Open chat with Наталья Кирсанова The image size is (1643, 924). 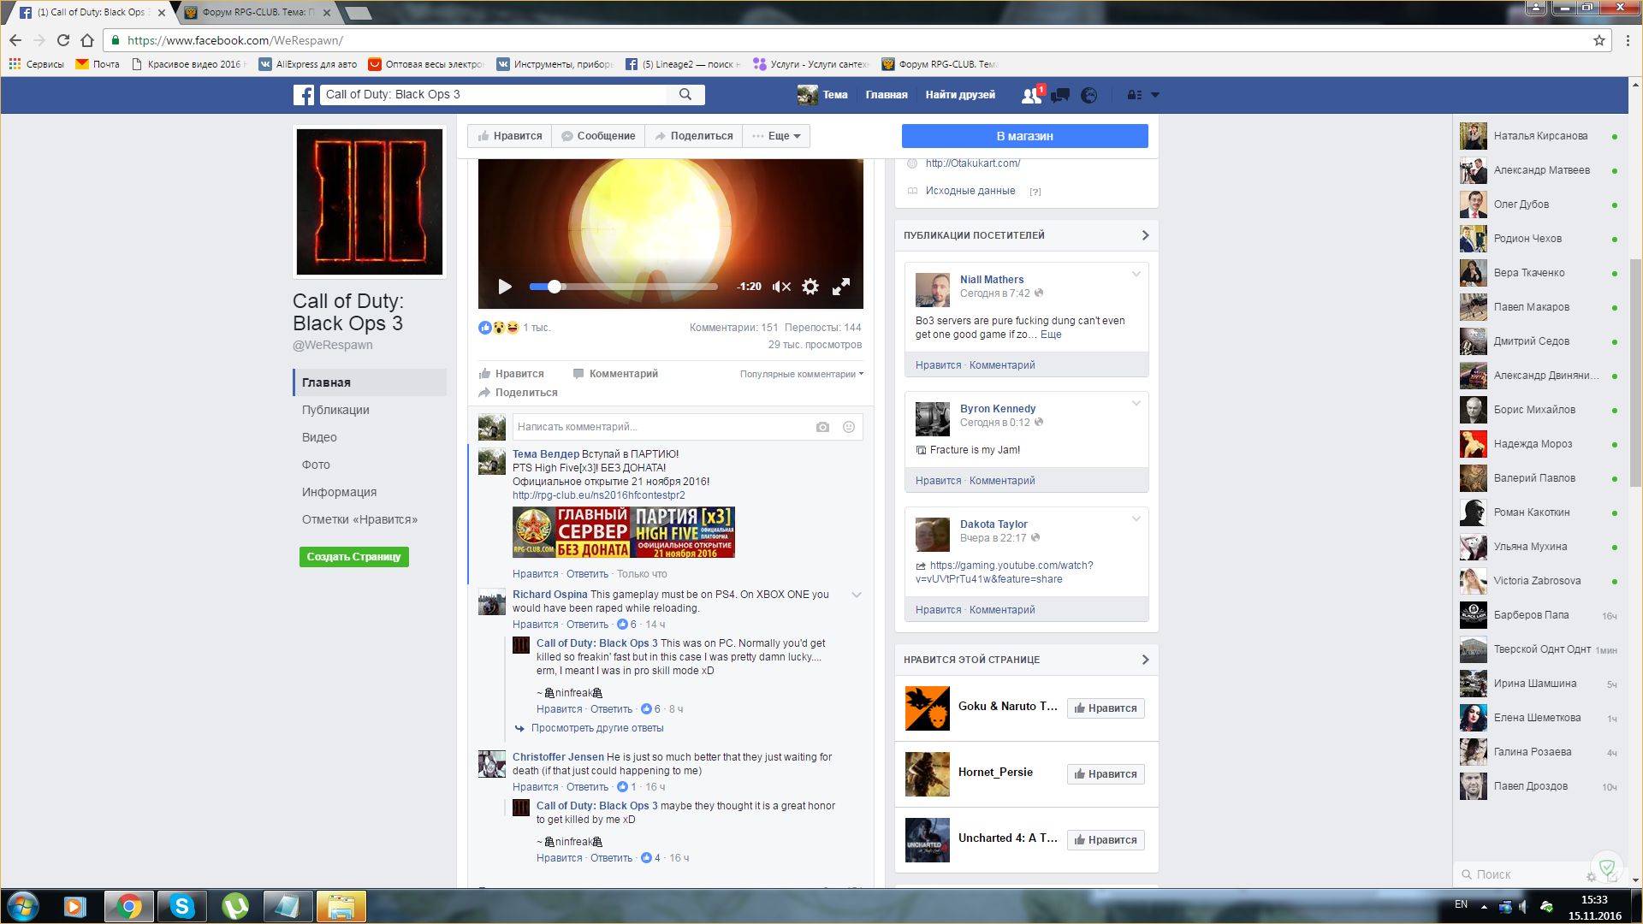[1539, 136]
